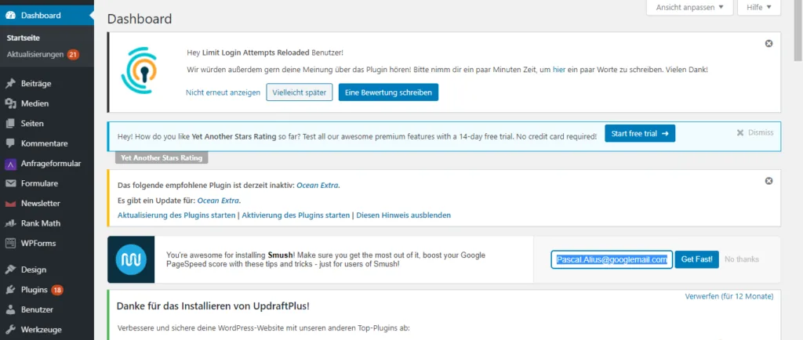Click the Plugins plug icon
Screen dimensions: 803x340
pos(10,289)
